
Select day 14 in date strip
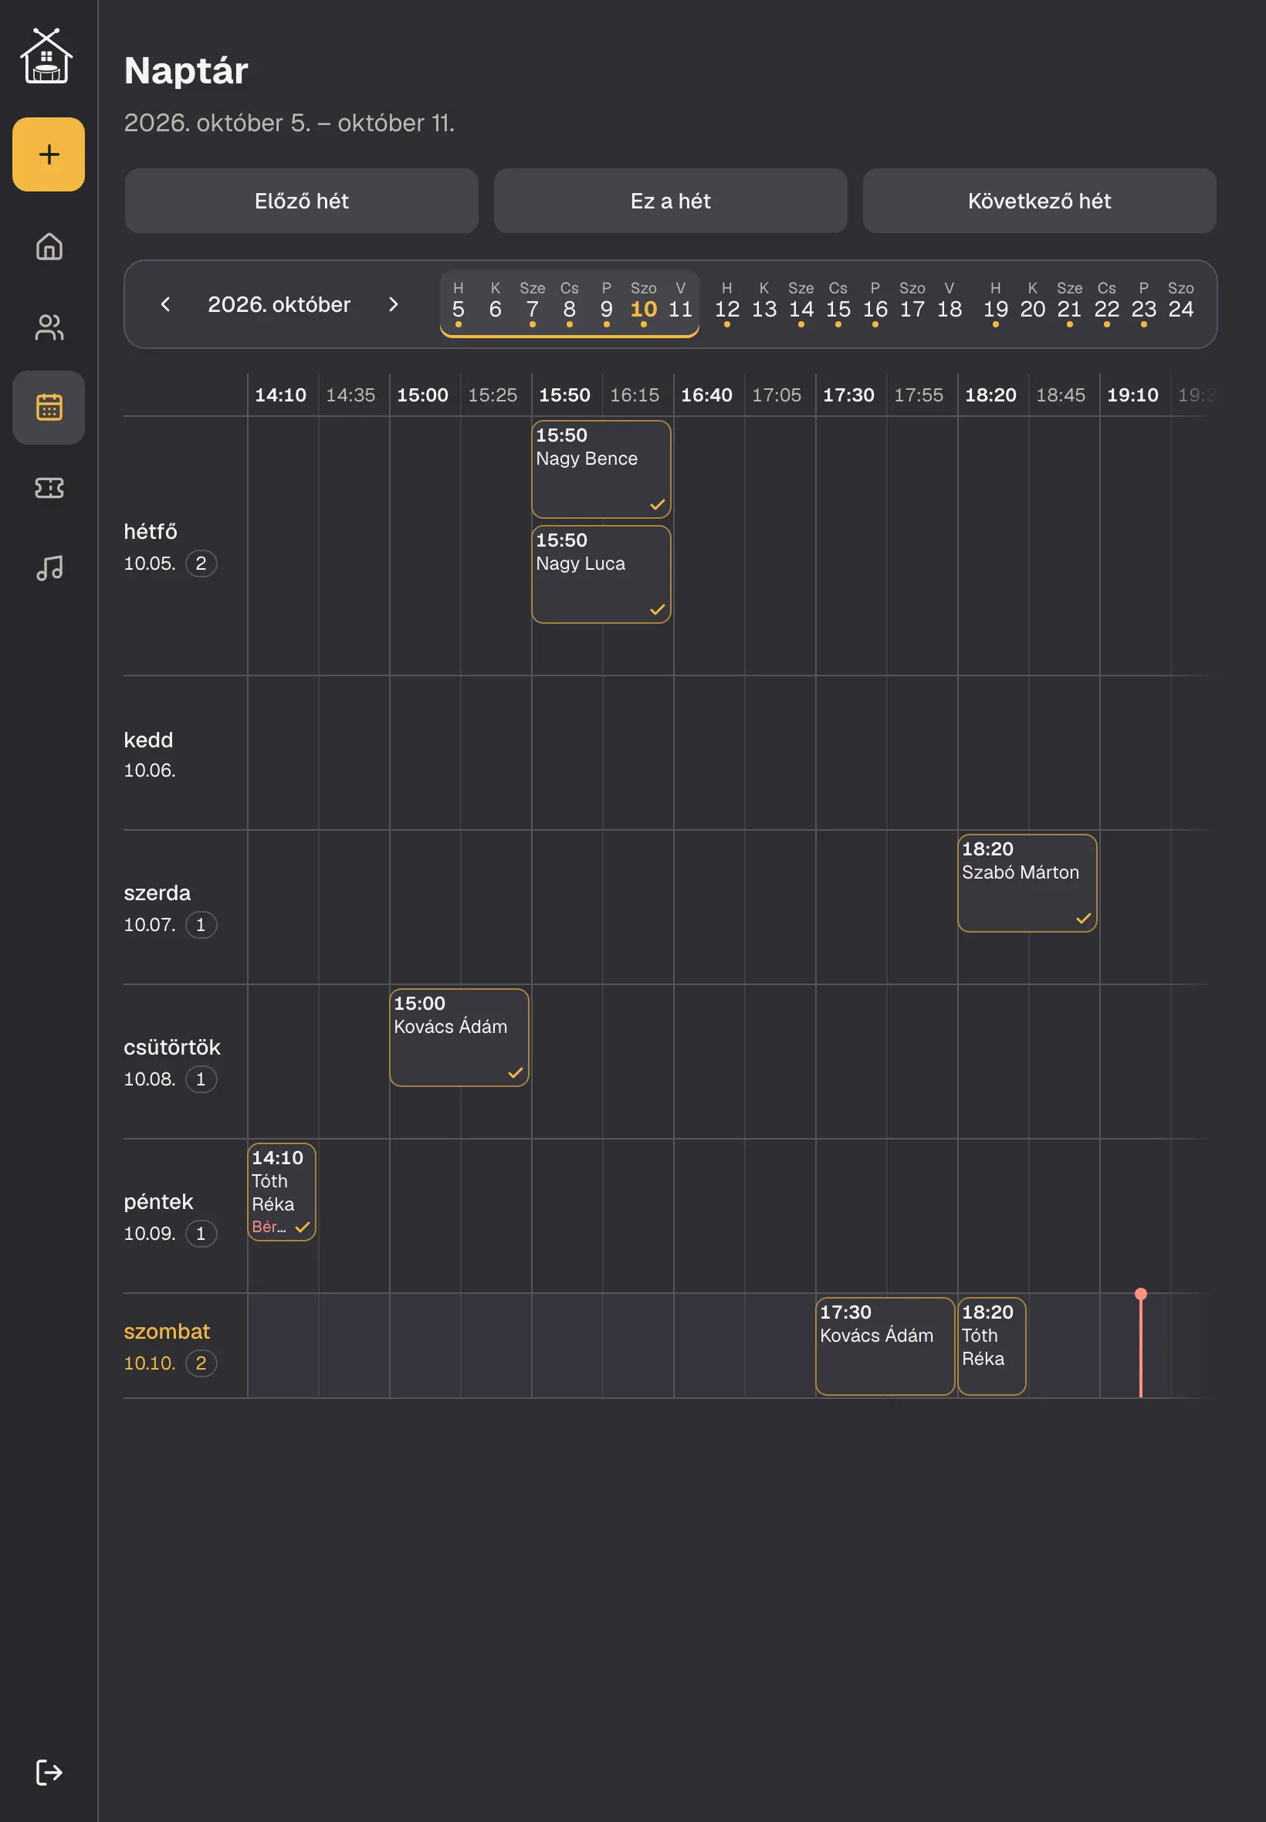[801, 304]
